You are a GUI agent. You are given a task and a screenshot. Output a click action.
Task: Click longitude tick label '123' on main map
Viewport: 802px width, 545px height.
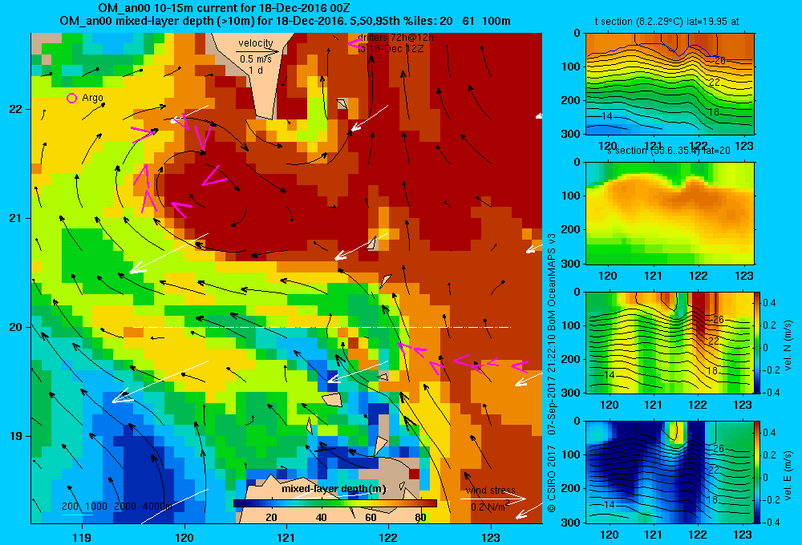(491, 537)
